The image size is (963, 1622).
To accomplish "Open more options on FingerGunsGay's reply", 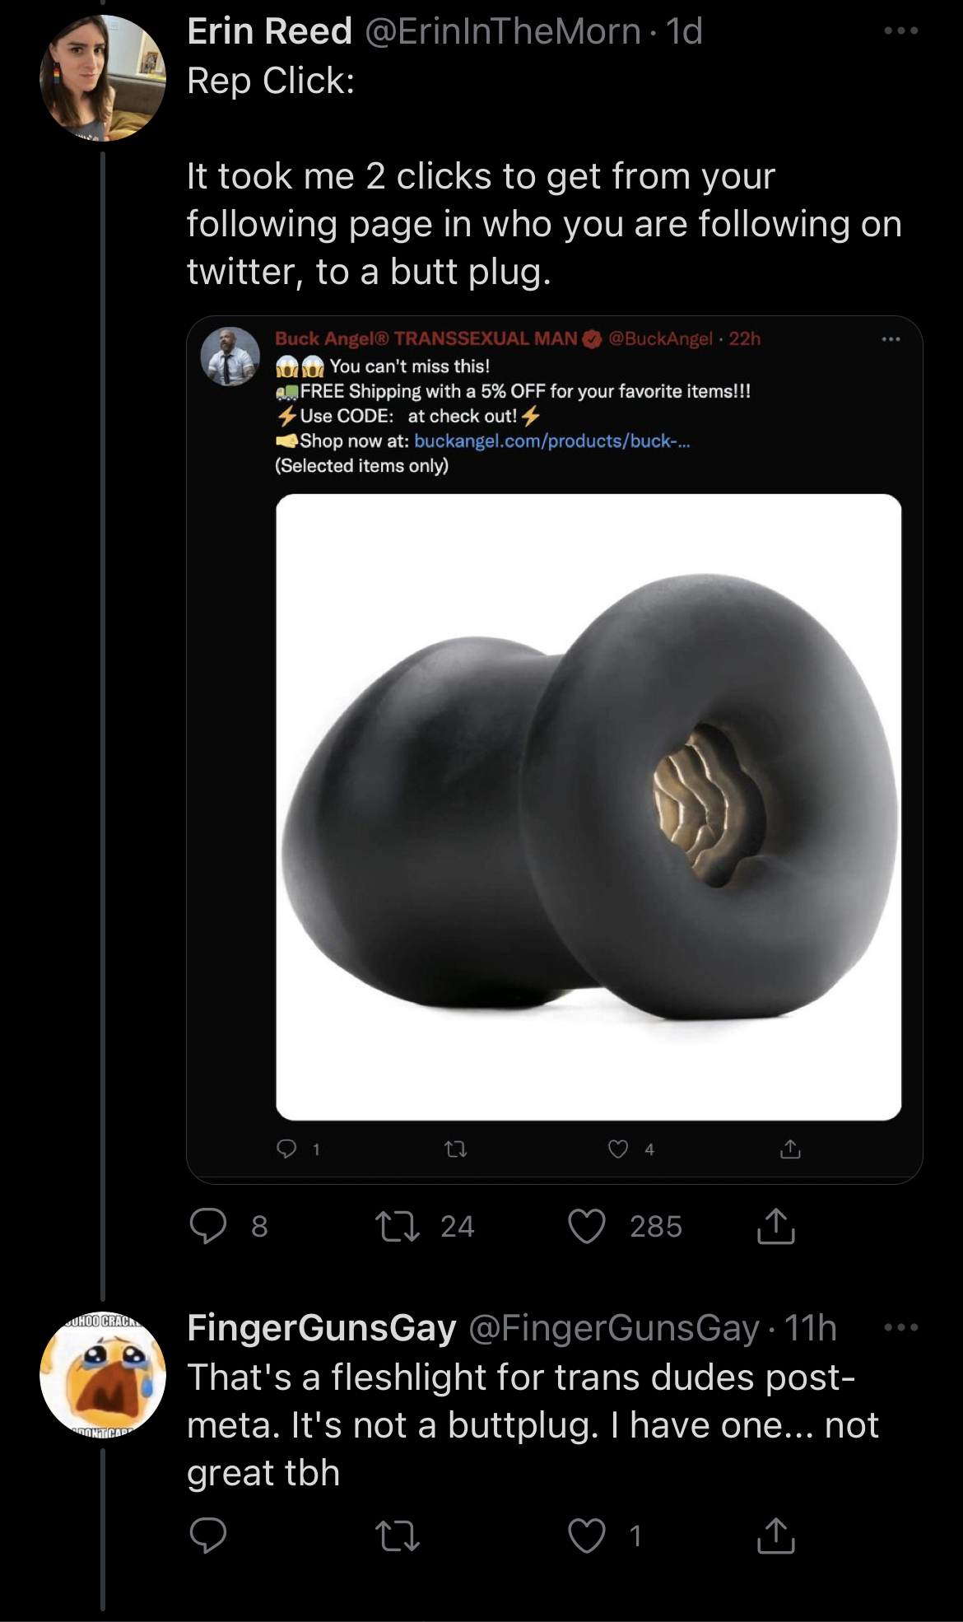I will [900, 1327].
